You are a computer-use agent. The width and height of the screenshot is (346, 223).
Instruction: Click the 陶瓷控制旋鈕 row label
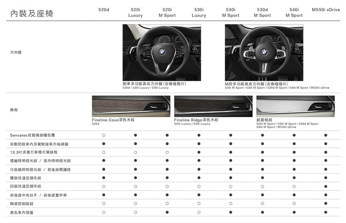(22, 204)
